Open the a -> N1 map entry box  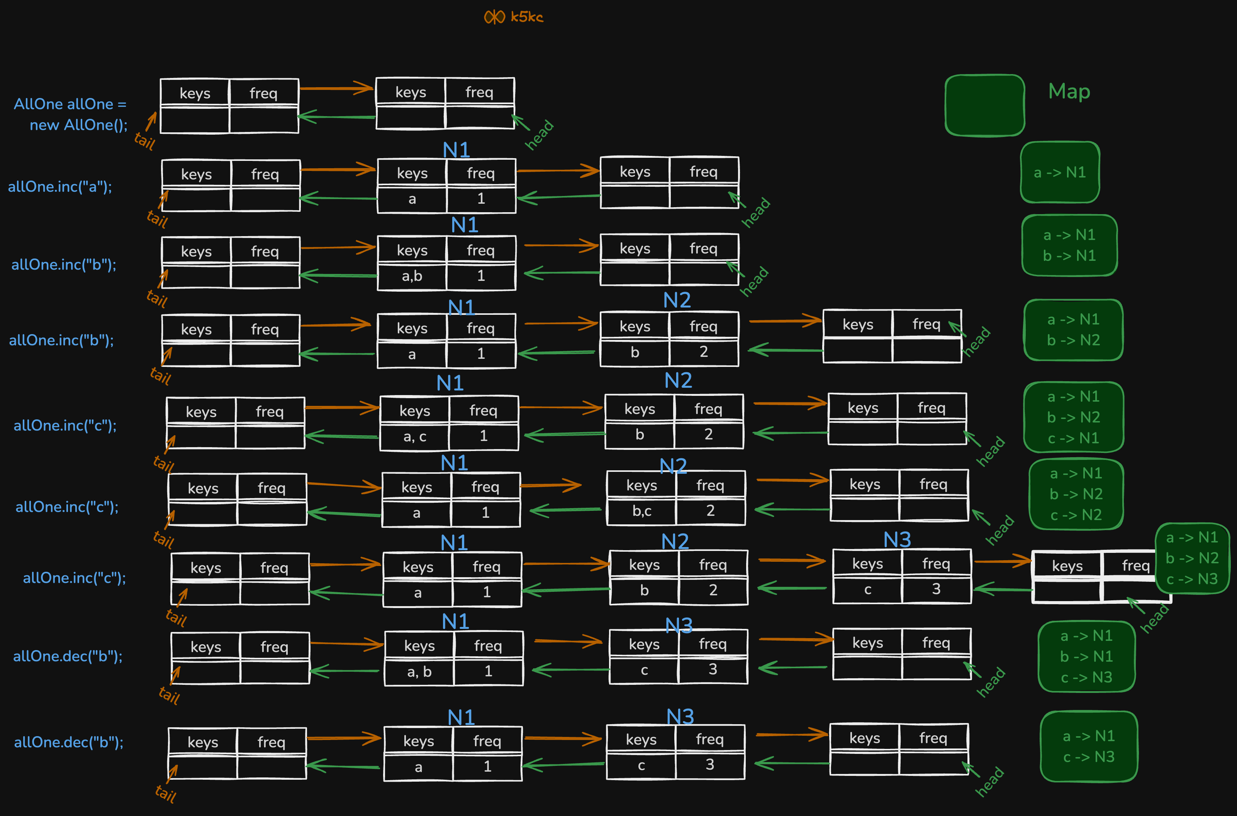point(1060,172)
